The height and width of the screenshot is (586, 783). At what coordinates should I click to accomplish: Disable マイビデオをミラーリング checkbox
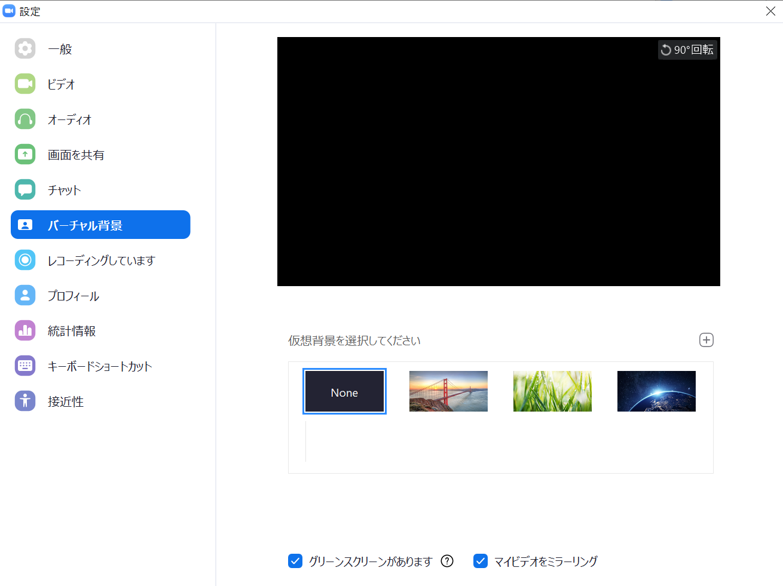[480, 561]
